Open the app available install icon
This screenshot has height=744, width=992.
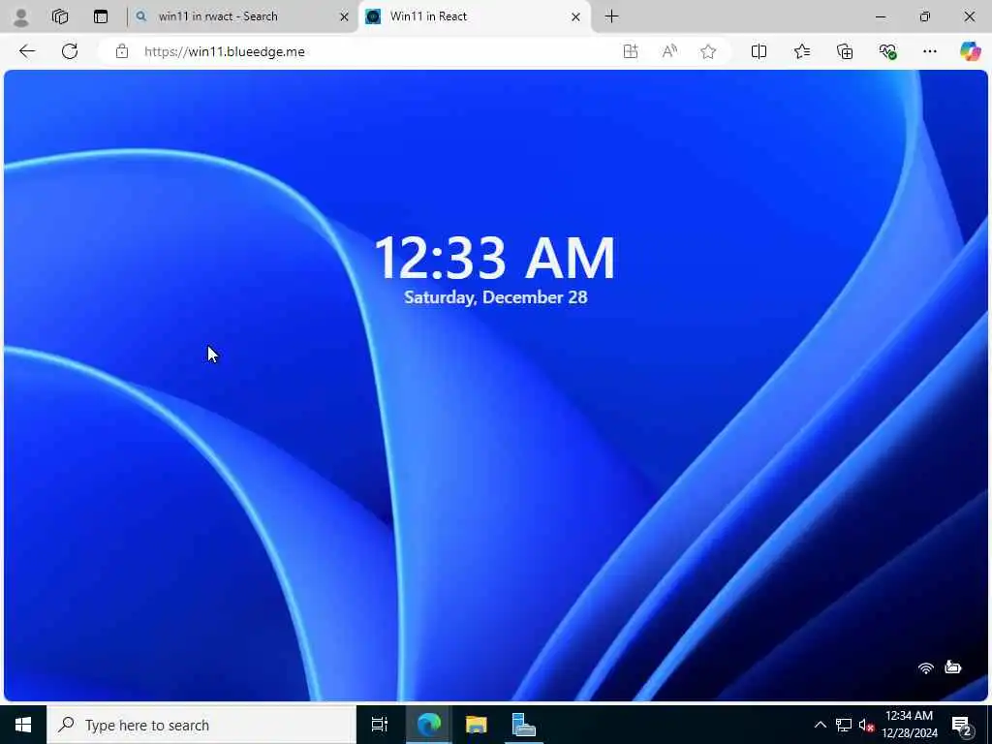630,51
